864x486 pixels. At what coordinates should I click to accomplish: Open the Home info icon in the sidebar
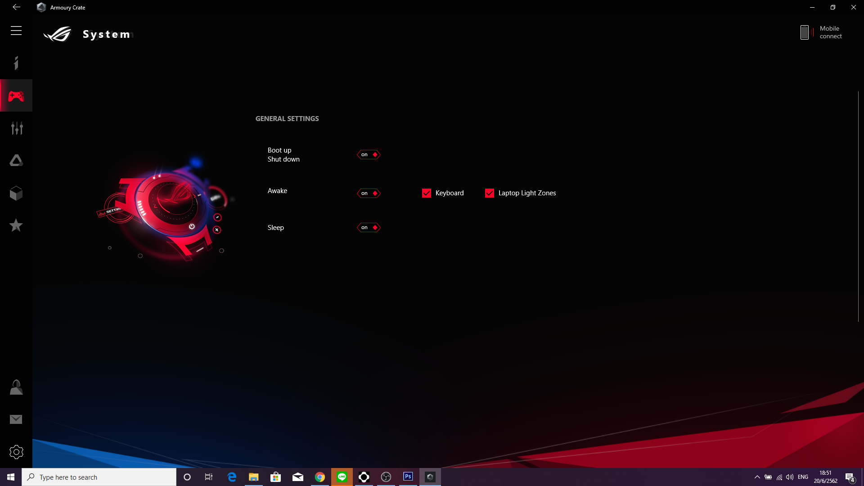coord(16,63)
